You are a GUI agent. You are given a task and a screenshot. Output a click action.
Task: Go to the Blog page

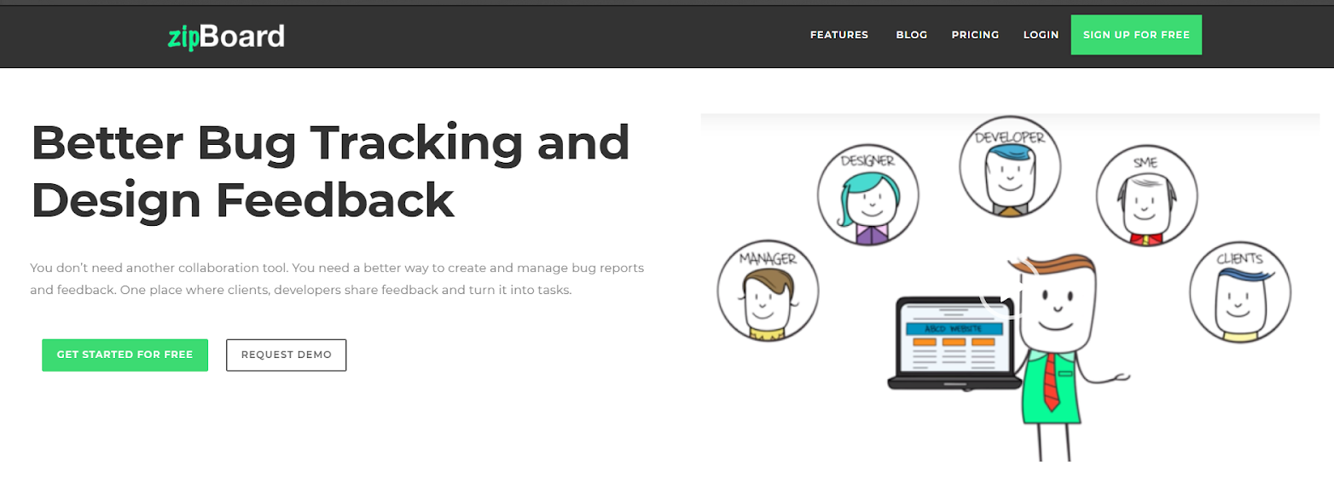tap(911, 35)
